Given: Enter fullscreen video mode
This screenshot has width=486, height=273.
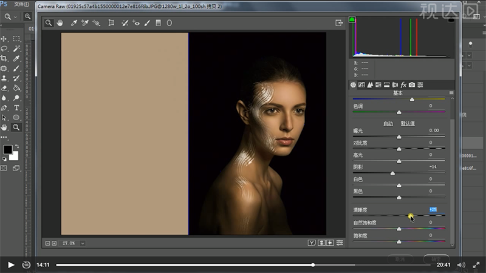Looking at the screenshot, I should pyautogui.click(x=476, y=265).
